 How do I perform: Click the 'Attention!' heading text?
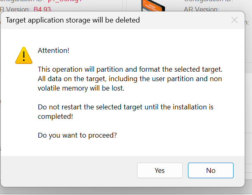click(x=53, y=50)
